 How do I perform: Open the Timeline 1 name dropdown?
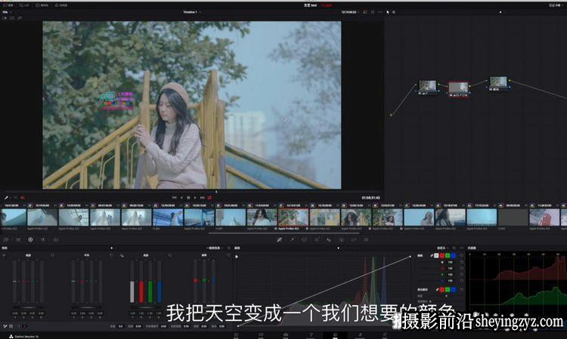click(x=192, y=12)
